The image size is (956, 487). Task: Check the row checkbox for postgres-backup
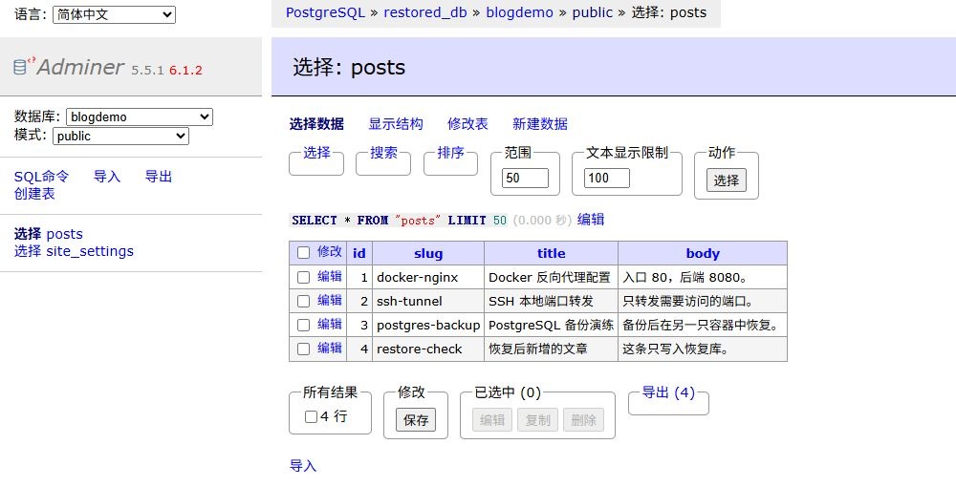coord(304,325)
